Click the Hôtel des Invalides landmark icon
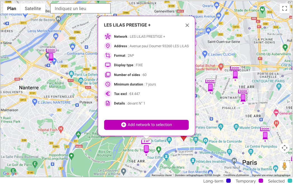 tap(193, 161)
